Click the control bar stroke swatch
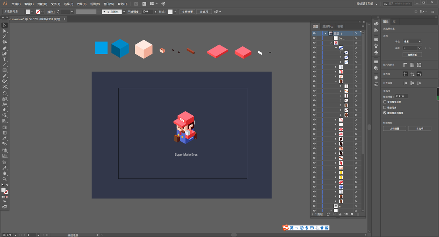Screen dimensions: 439x237 pos(38,12)
